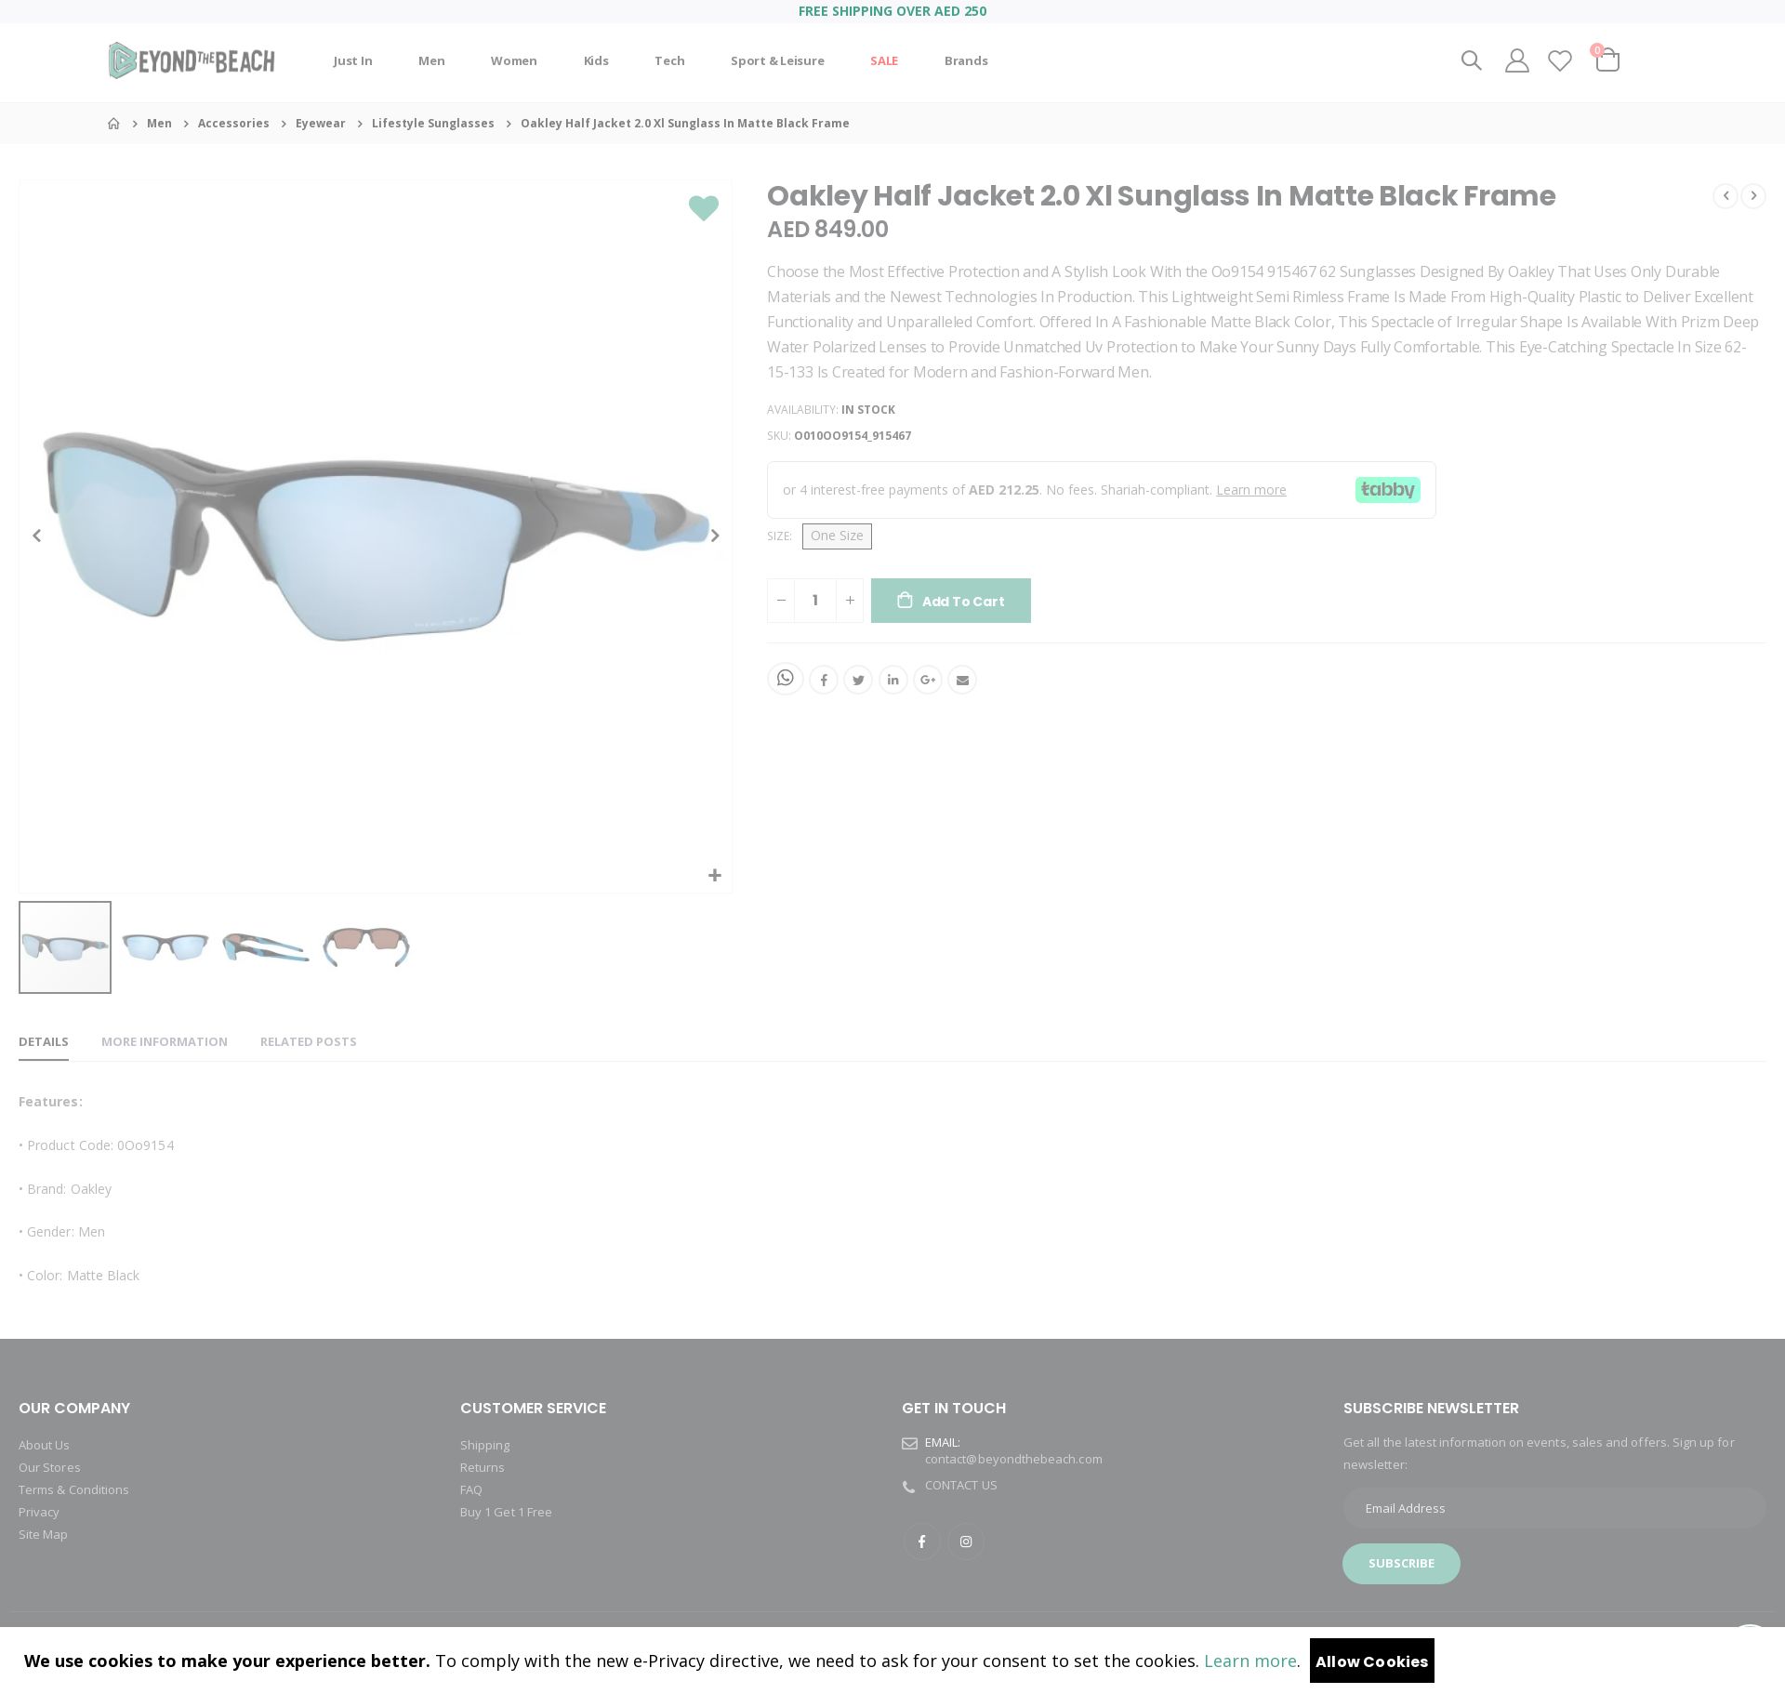Go to Lifestyle Sunglasses breadcrumb link
Screen dimensions: 1785x1694
(433, 124)
